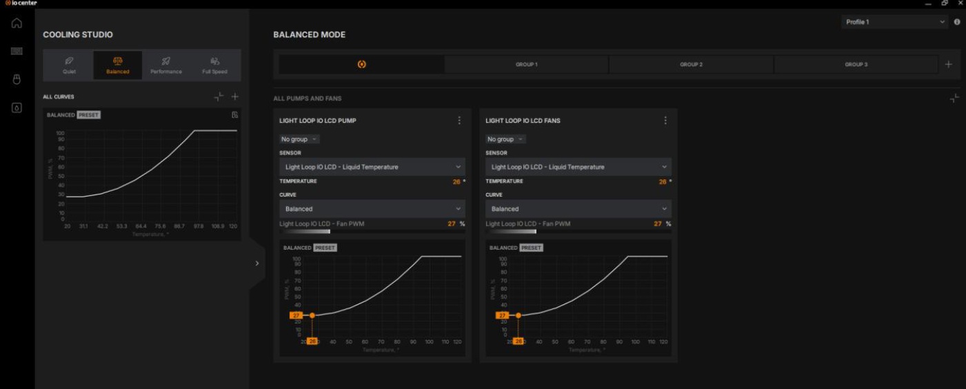Collapse the left panel with the arrow handle
The height and width of the screenshot is (389, 966).
point(256,263)
